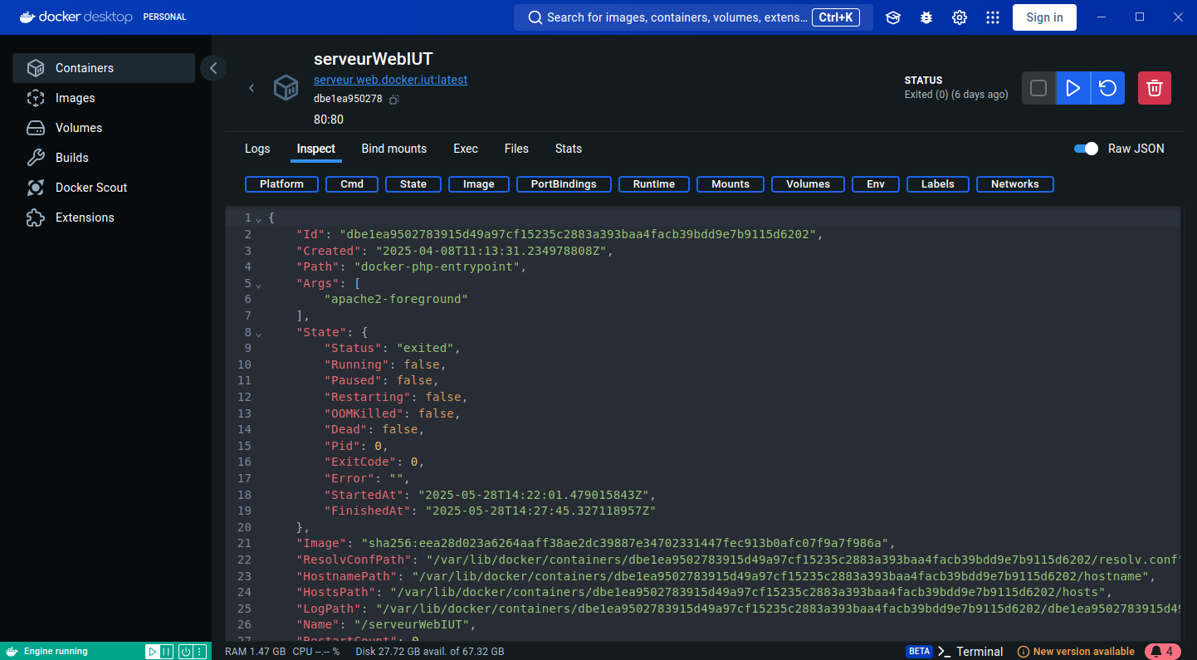Open Settings gear icon in header
Screen dimensions: 1197x660
[960, 17]
